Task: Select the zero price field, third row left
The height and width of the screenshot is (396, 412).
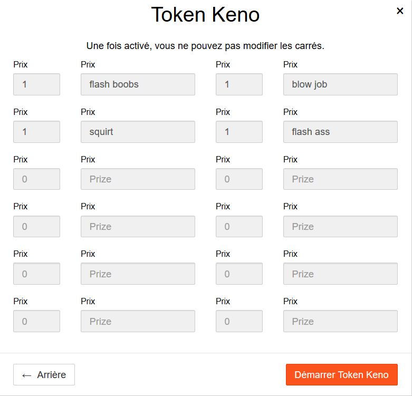Action: pyautogui.click(x=36, y=179)
